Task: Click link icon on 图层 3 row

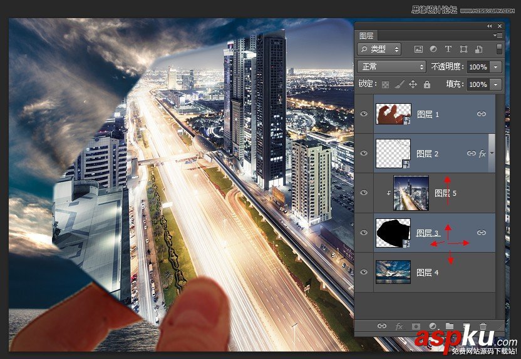Action: click(x=482, y=233)
